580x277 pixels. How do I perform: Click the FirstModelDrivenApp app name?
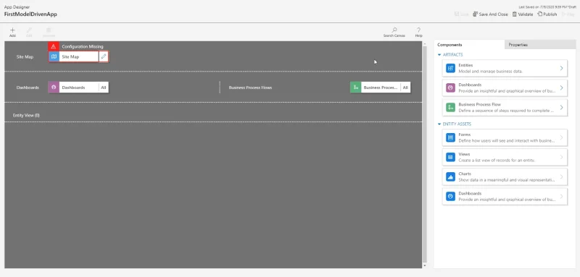point(30,14)
